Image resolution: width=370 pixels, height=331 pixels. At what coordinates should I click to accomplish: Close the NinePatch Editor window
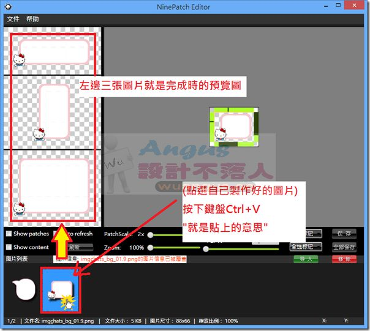[x=354, y=6]
